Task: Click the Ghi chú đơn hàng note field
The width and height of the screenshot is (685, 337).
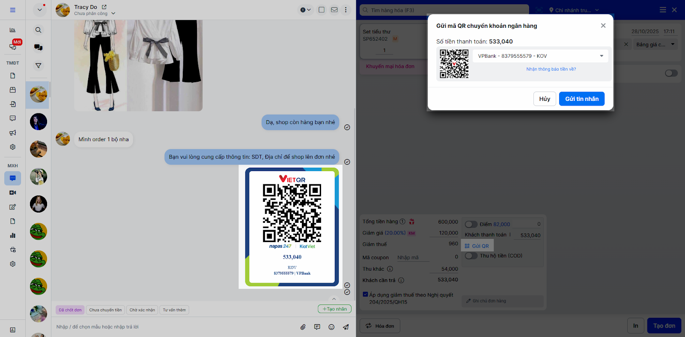Action: click(x=503, y=301)
